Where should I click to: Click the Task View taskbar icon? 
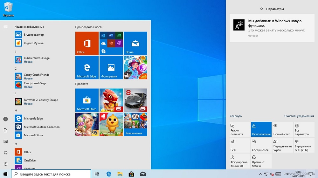pyautogui.click(x=97, y=174)
